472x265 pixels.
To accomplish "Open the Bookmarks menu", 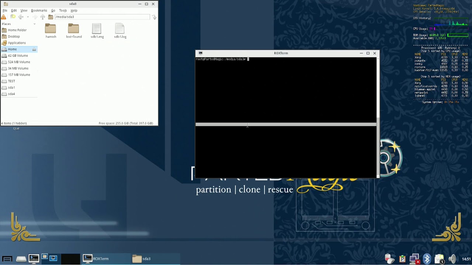I will pos(39,10).
